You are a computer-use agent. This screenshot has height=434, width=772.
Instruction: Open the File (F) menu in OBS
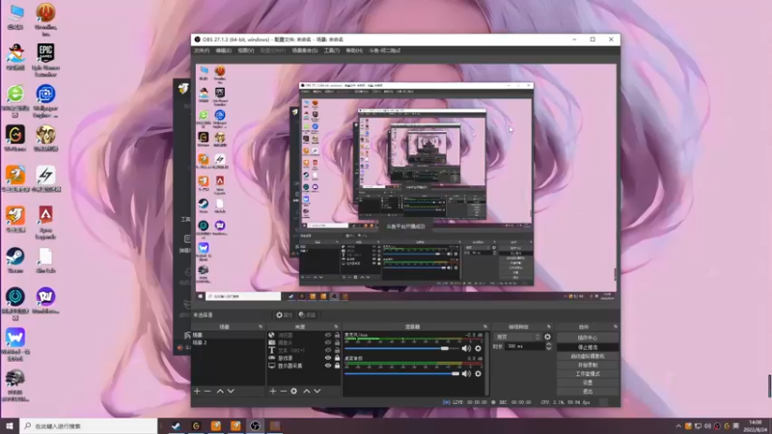202,51
